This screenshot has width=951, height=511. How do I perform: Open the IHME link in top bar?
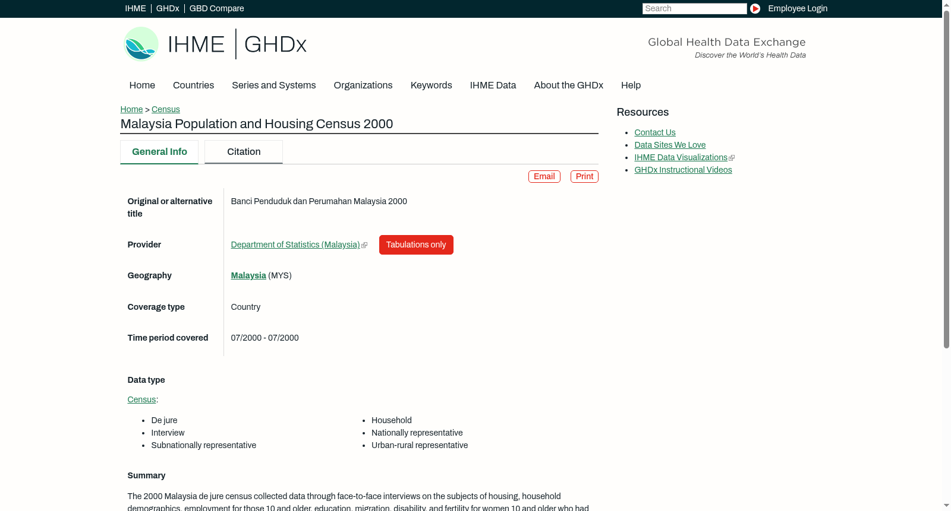[136, 8]
